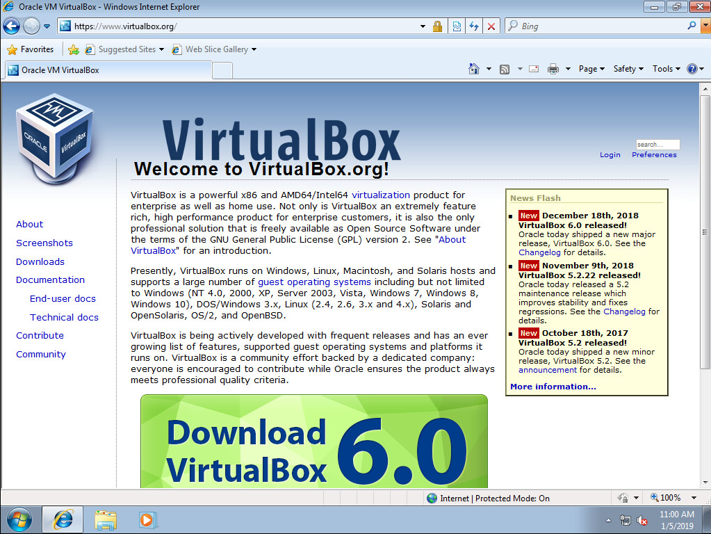Open the Page menu

click(x=591, y=69)
